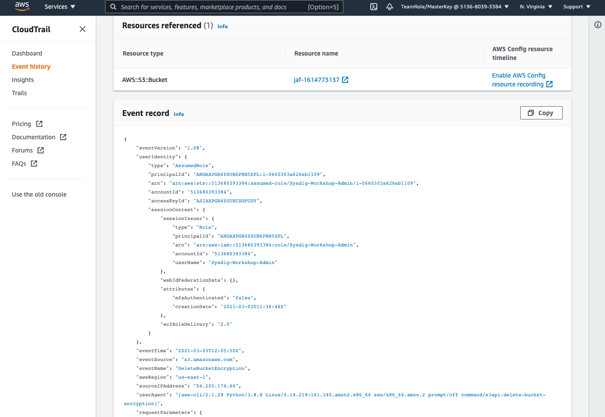Open the jaf-1614773137 bucket link
The height and width of the screenshot is (417, 605).
point(316,80)
